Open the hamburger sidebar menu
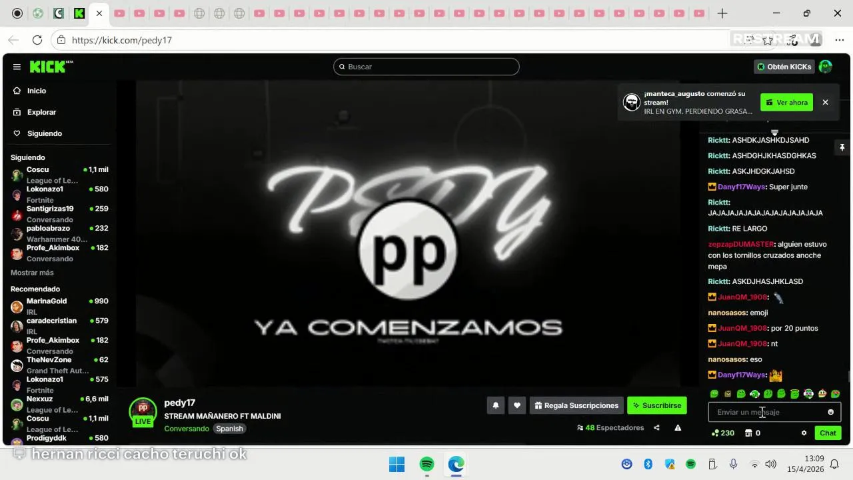Viewport: 853px width, 480px height. [x=17, y=67]
